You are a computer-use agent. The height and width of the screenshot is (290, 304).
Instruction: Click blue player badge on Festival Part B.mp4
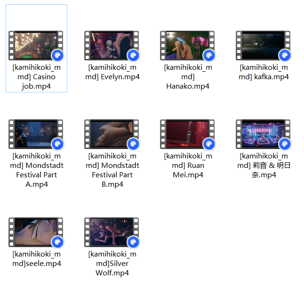click(133, 144)
